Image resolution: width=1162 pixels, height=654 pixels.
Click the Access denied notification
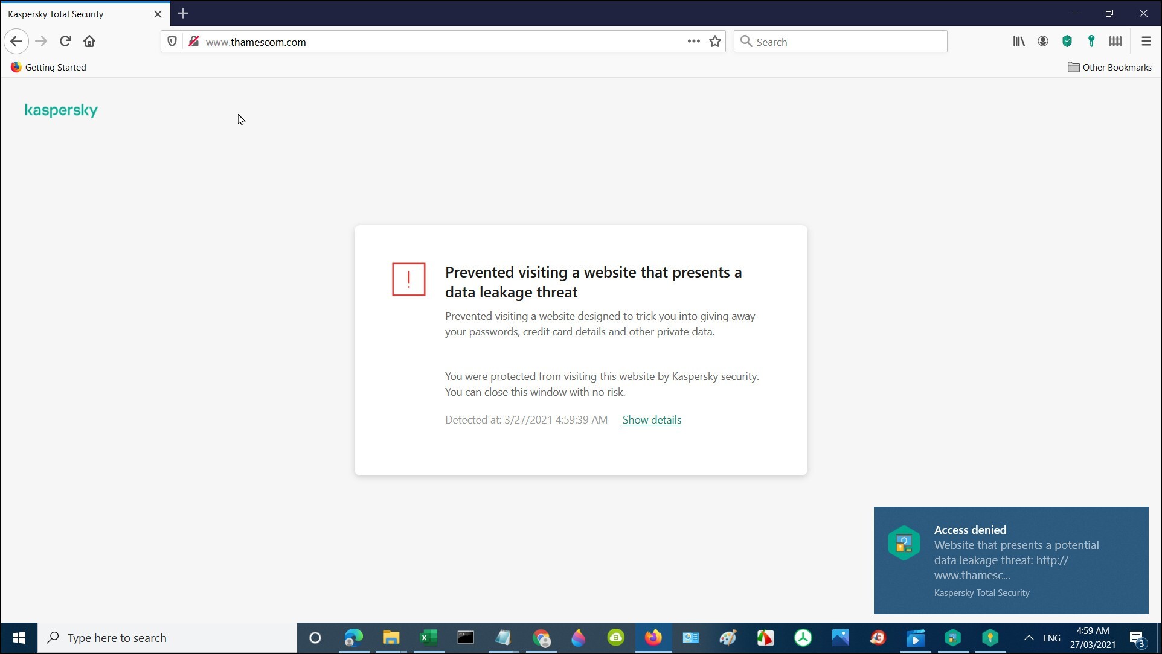point(1010,560)
